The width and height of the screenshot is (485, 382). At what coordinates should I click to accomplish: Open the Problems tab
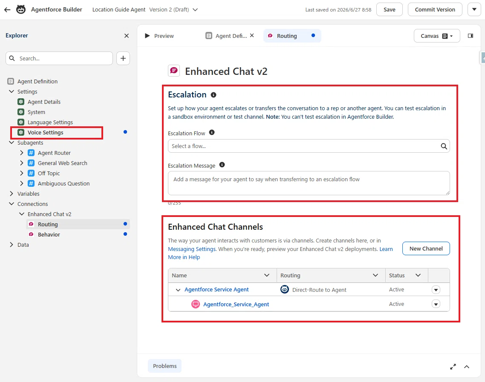click(x=165, y=366)
